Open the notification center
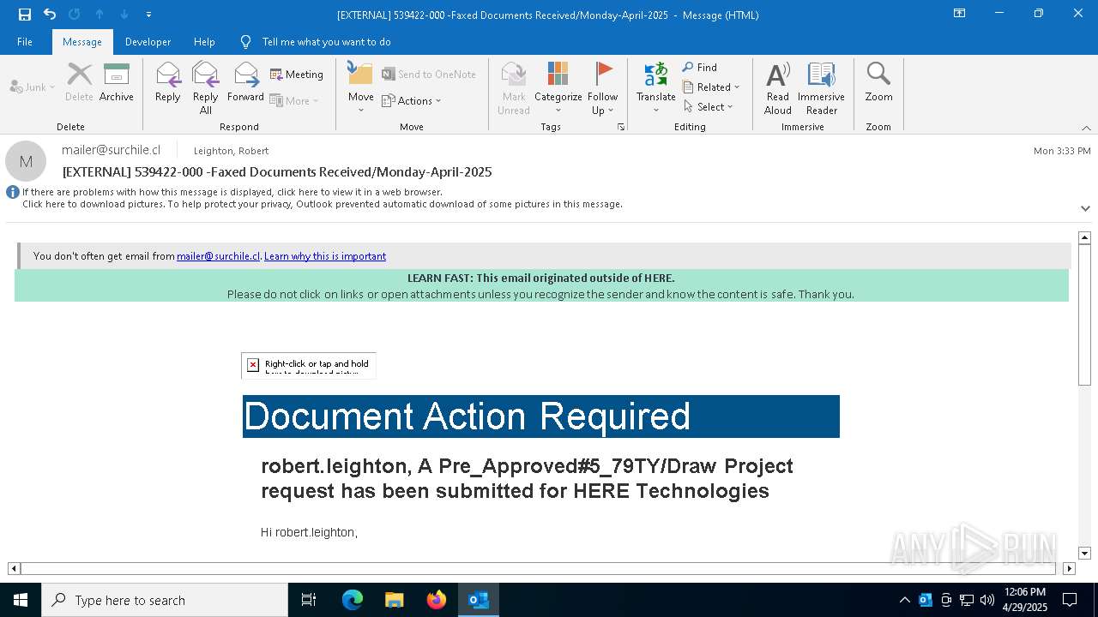 pyautogui.click(x=1070, y=600)
